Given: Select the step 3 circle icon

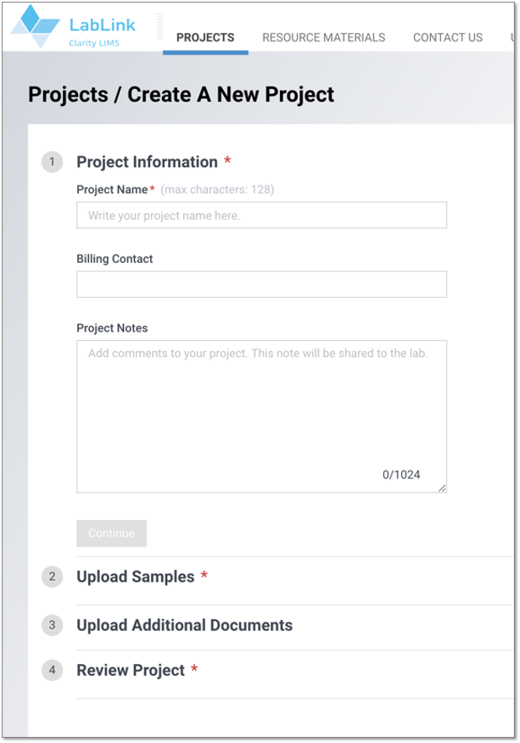Looking at the screenshot, I should (52, 625).
